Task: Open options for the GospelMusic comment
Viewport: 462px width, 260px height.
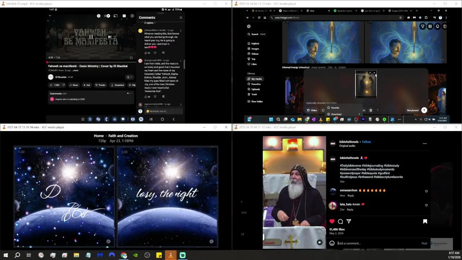Action: (181, 30)
